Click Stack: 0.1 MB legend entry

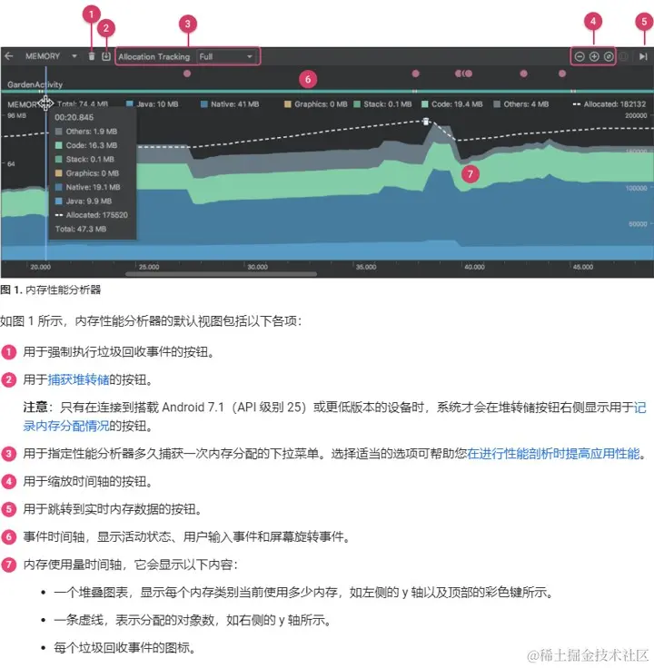382,104
